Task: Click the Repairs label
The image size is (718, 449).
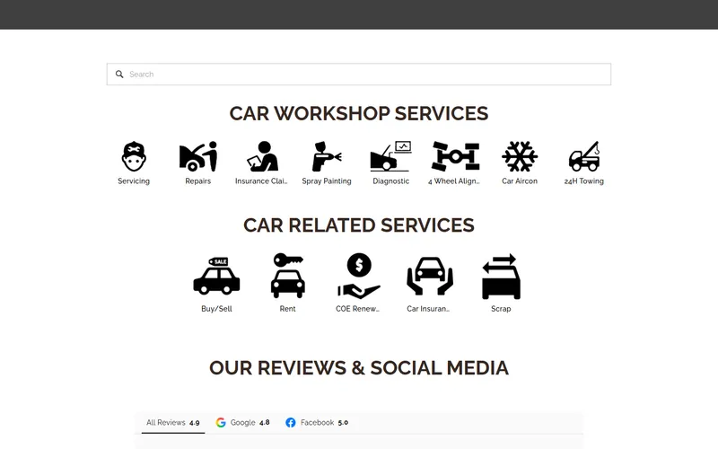Action: pos(197,181)
